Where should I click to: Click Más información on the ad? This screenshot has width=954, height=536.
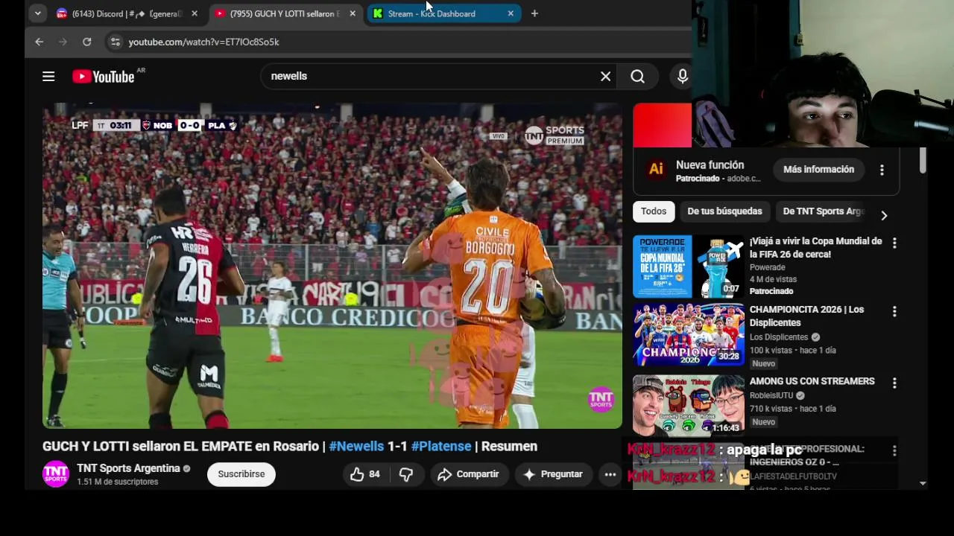tap(818, 170)
